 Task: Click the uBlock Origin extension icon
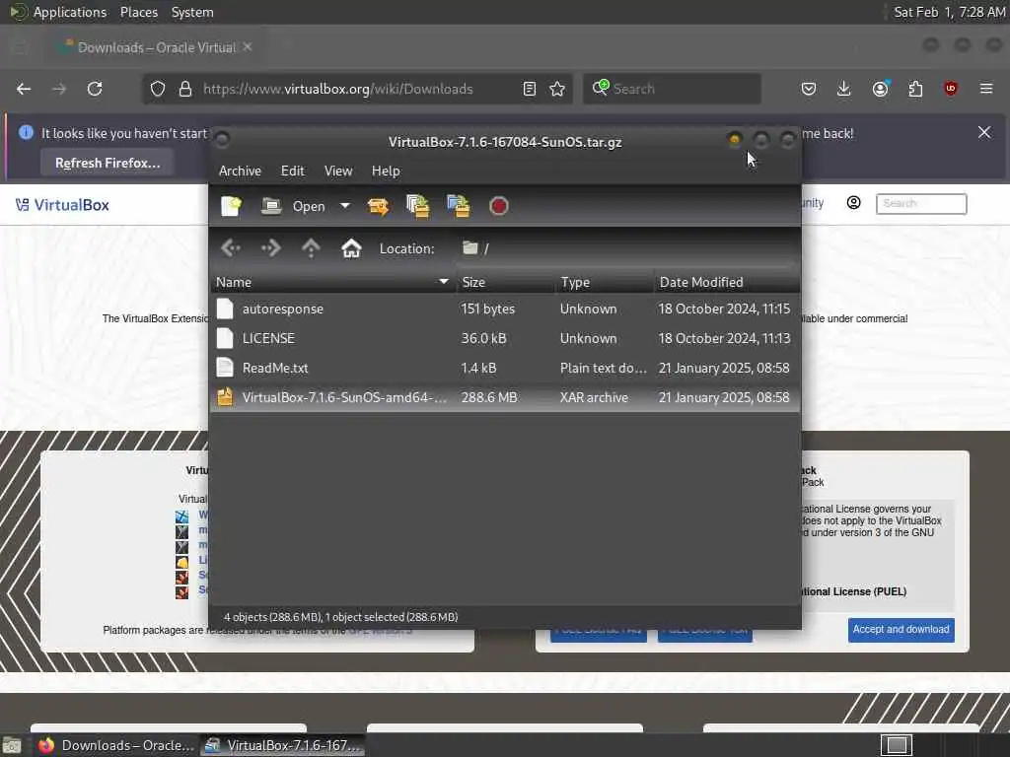[951, 89]
